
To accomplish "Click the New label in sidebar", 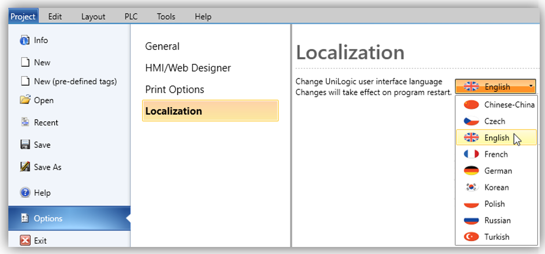I will click(x=42, y=62).
